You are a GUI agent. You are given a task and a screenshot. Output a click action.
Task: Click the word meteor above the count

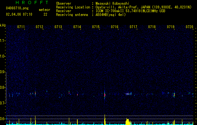[44, 10]
